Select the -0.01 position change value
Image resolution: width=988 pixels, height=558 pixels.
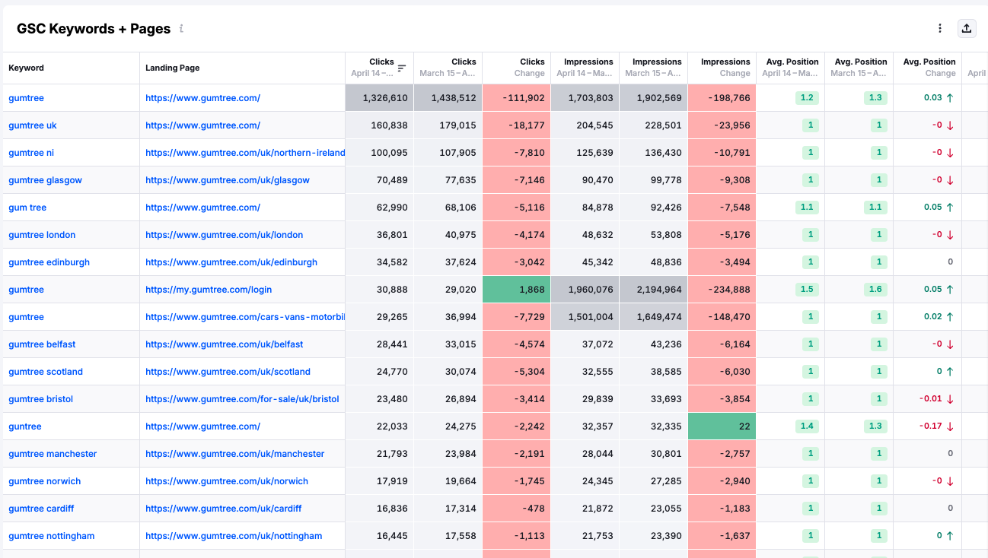930,399
